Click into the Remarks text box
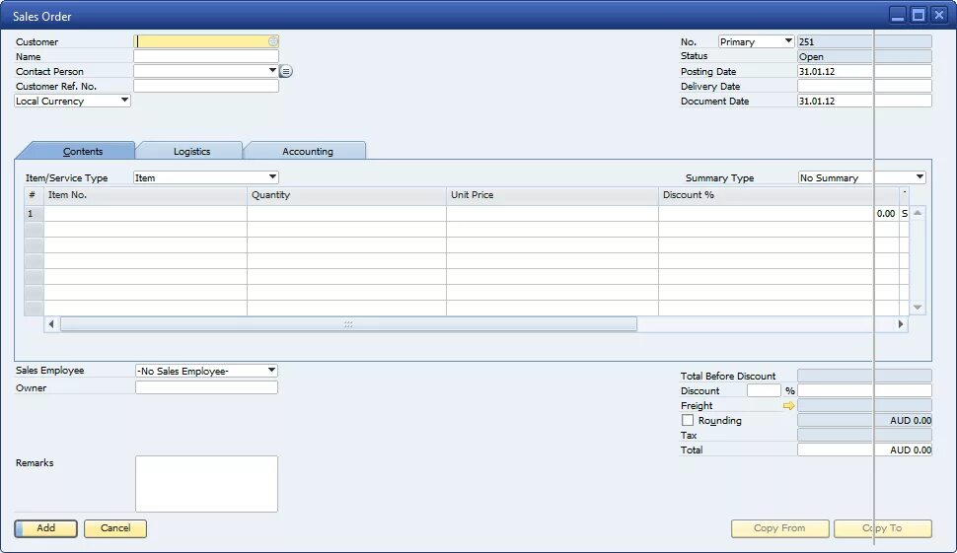The height and width of the screenshot is (553, 957). point(206,483)
